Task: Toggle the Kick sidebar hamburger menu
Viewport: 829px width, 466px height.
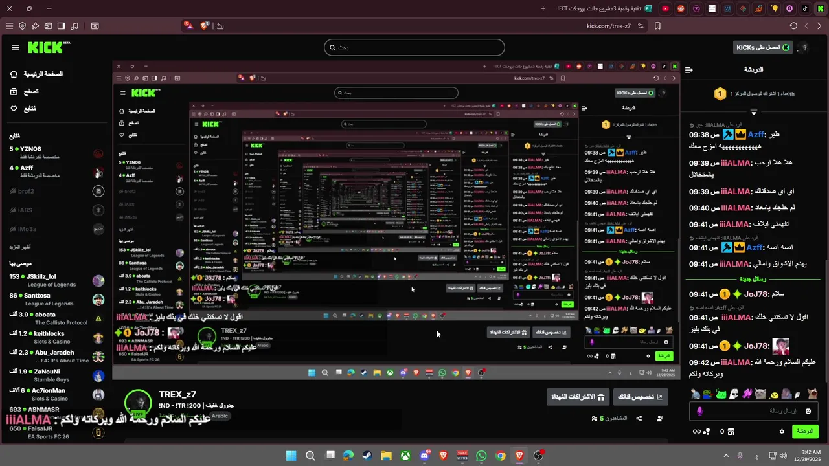Action: pyautogui.click(x=15, y=47)
